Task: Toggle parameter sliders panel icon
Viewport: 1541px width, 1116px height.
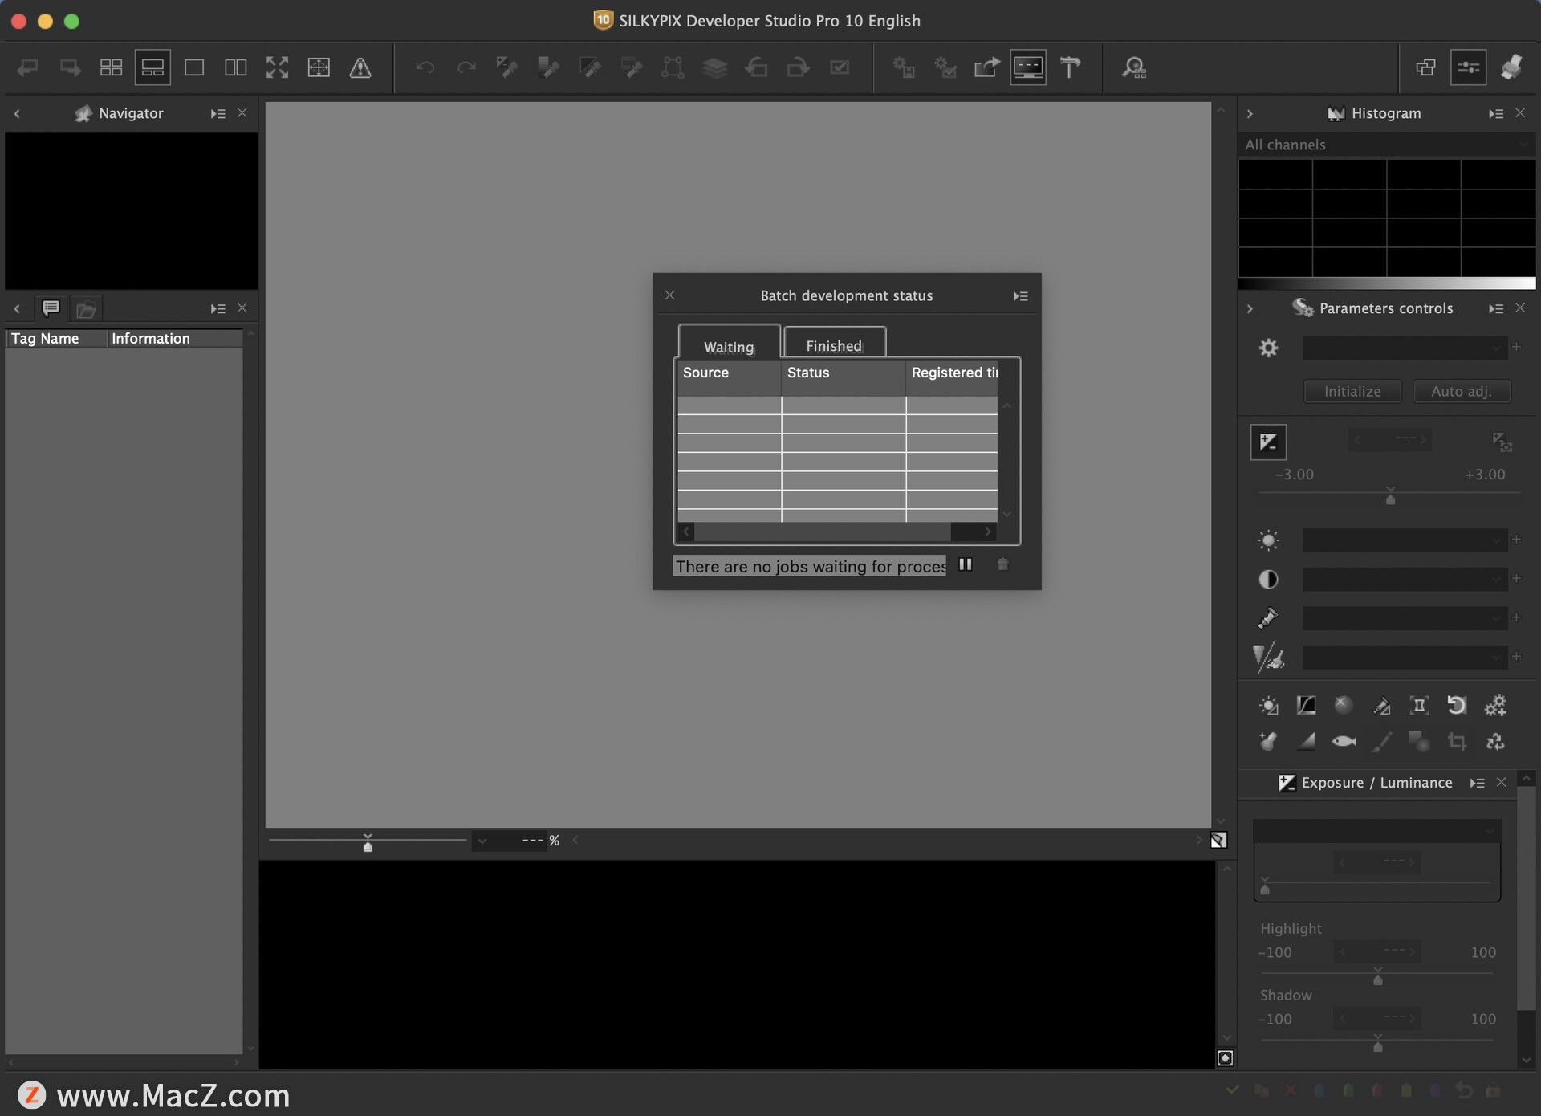Action: (x=1468, y=67)
